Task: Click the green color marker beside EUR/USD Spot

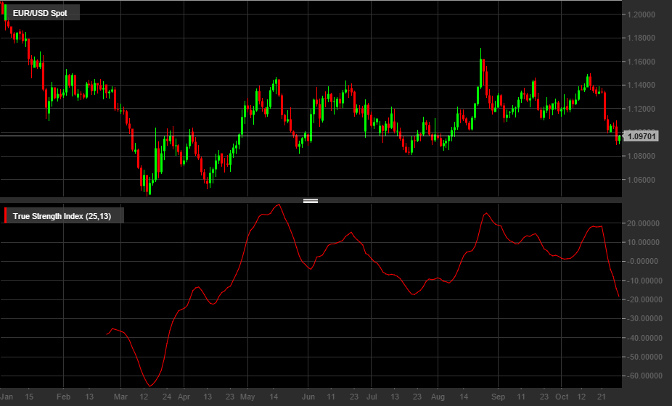Action: [x=5, y=12]
